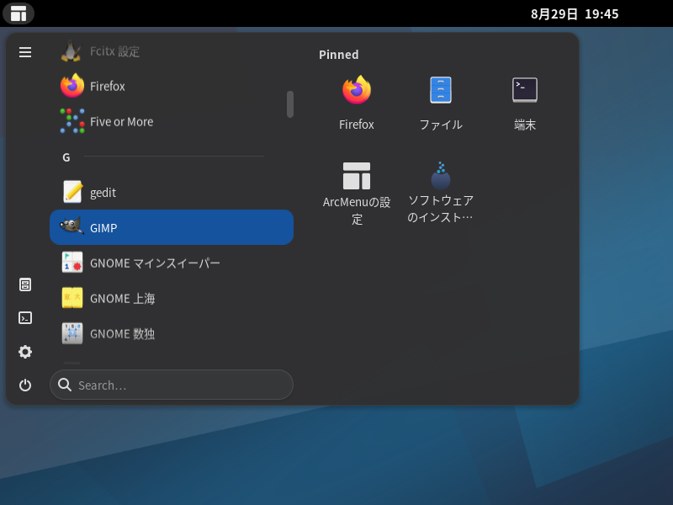Click the Firefox text in app list
This screenshot has width=673, height=505.
(108, 87)
